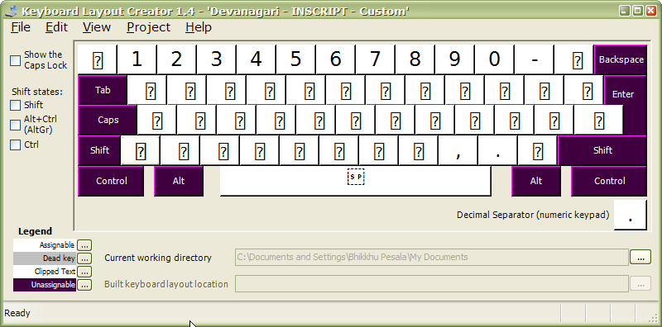Click the Shift states label
Viewport: 662px width, 327px height.
[x=37, y=92]
